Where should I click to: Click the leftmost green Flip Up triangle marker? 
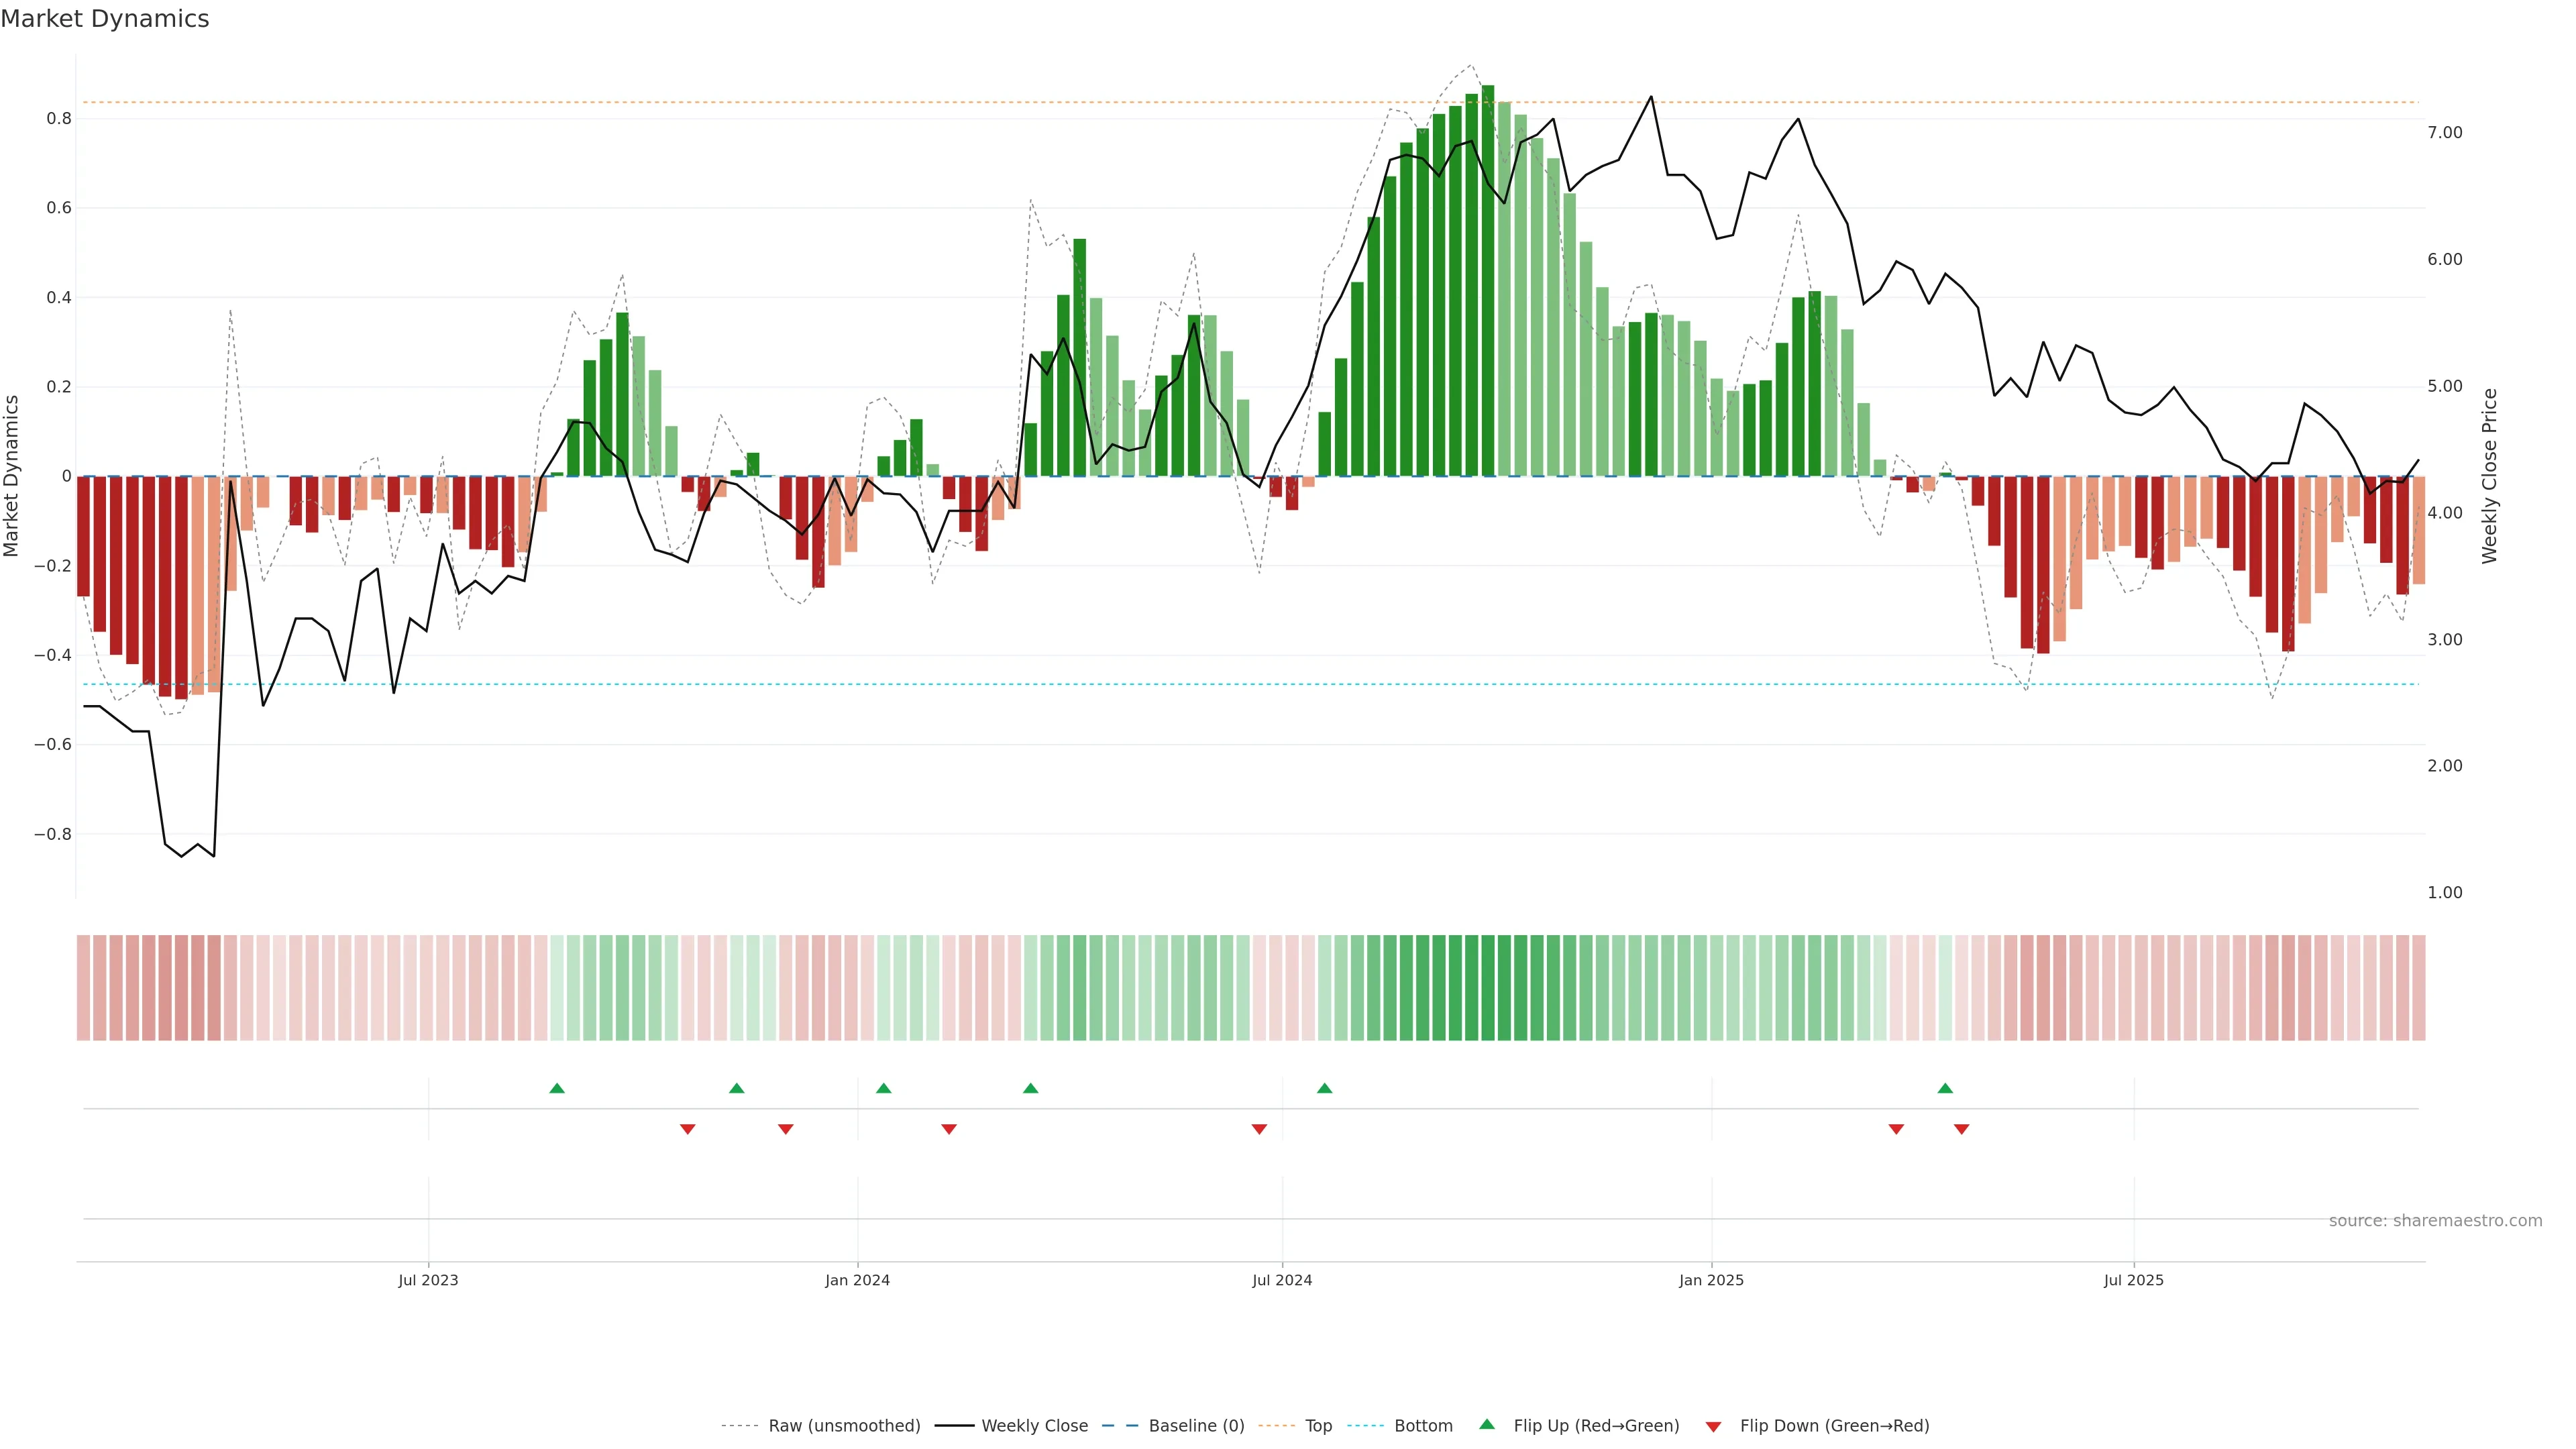557,1088
